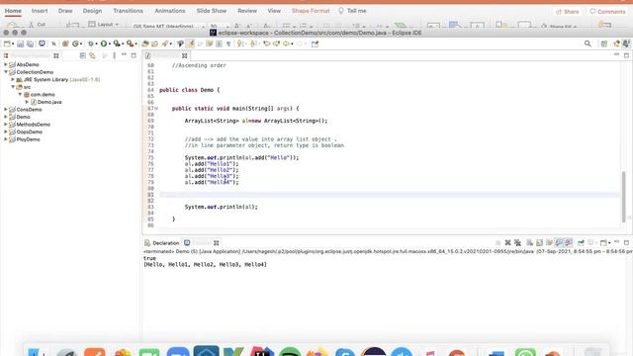Click the External Tools run icon

(x=130, y=44)
